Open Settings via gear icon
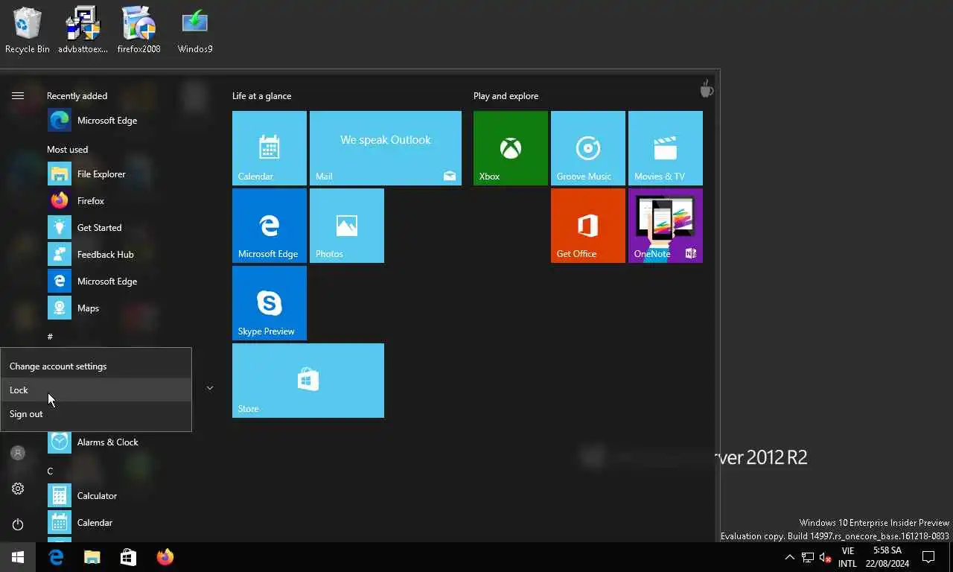This screenshot has width=953, height=572. (18, 489)
